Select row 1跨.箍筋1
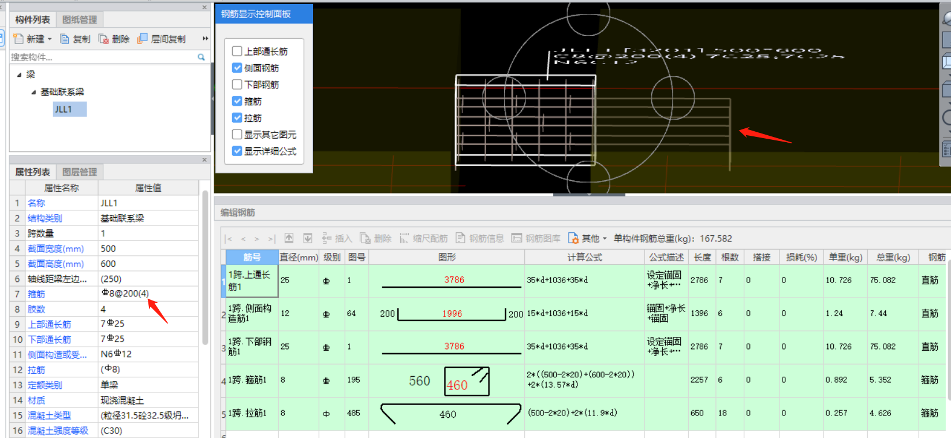951x438 pixels. (252, 380)
